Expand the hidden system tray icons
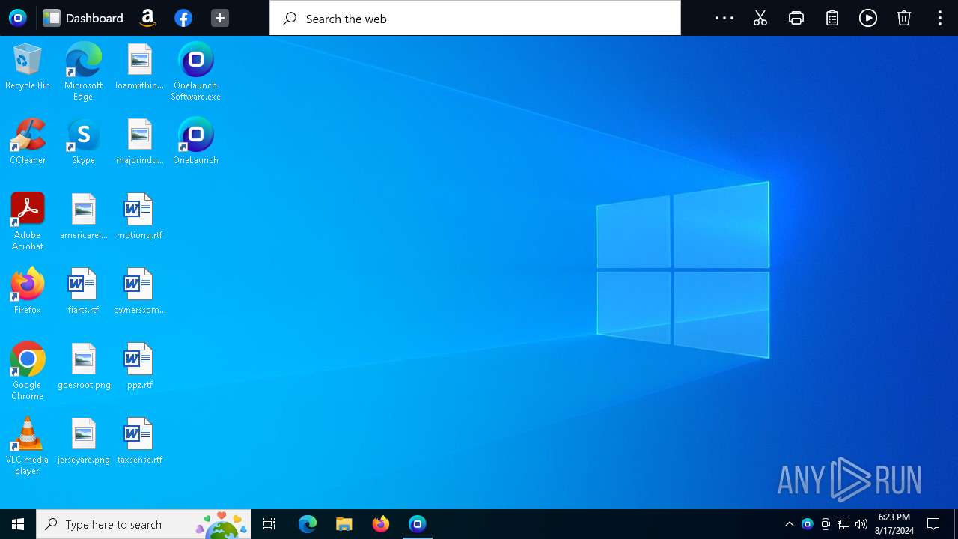The image size is (958, 539). [789, 524]
